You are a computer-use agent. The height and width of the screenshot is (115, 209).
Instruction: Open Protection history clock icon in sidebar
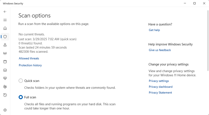(5, 95)
